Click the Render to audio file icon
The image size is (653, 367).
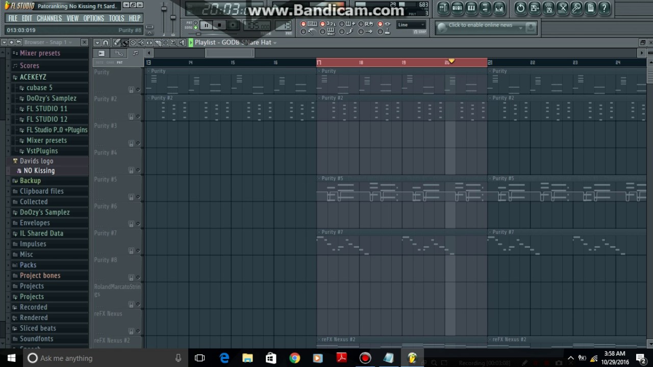pyautogui.click(x=549, y=8)
